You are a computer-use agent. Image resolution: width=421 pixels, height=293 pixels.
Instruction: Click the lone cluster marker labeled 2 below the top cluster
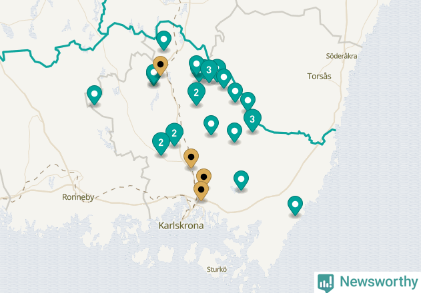coord(196,93)
